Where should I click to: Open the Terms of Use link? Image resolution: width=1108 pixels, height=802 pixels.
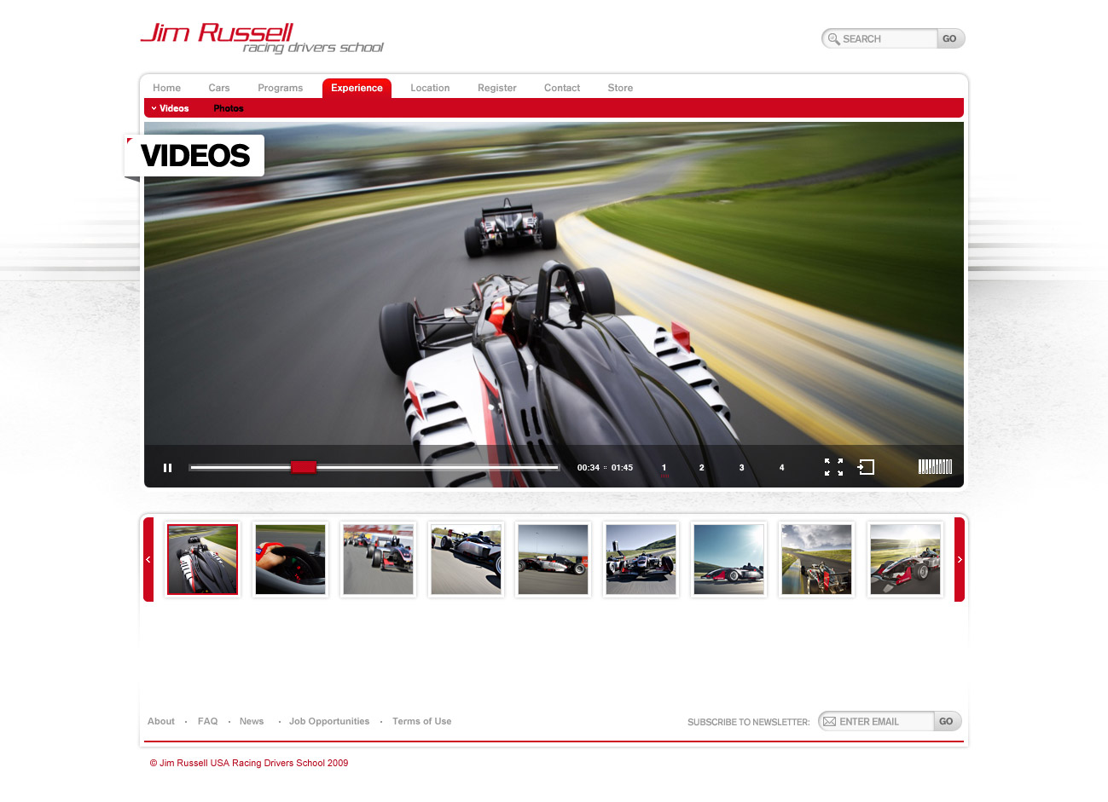[422, 722]
